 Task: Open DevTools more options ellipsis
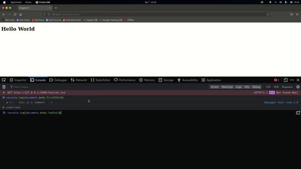tap(292, 80)
